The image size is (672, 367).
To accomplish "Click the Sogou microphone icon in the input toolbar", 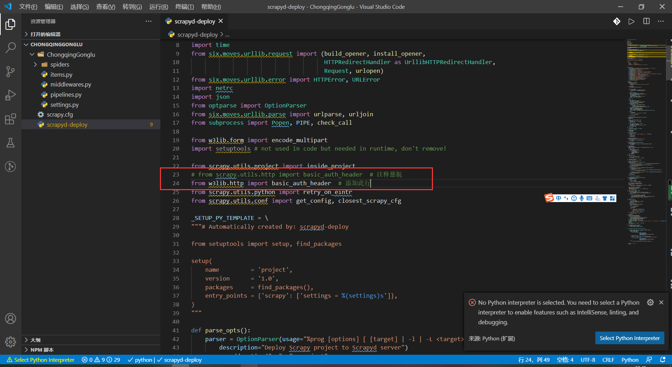I will [x=582, y=198].
